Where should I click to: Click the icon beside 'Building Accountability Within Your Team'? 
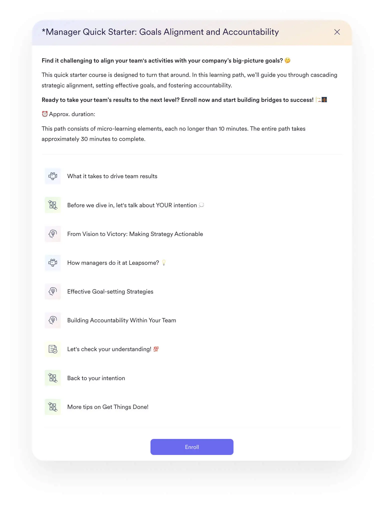point(52,320)
